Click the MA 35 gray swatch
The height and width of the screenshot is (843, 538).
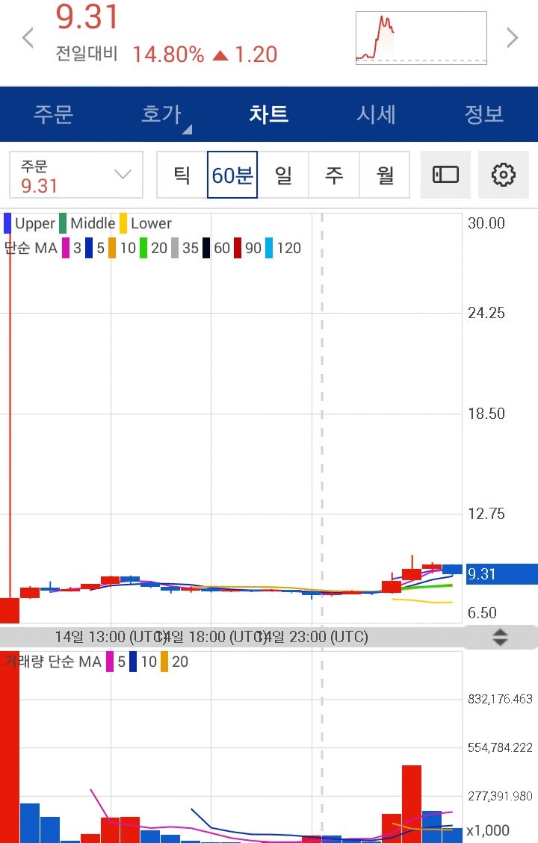pyautogui.click(x=175, y=248)
